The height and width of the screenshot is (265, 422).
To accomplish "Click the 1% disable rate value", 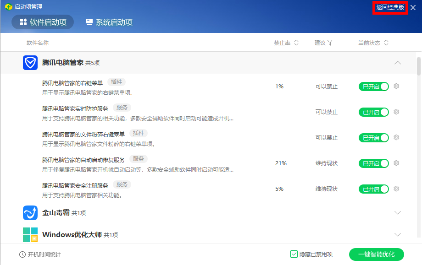I will tap(279, 87).
